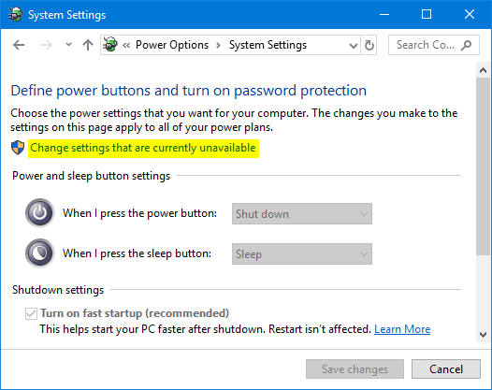
Task: Open the sleep button action dropdown
Action: pyautogui.click(x=302, y=253)
